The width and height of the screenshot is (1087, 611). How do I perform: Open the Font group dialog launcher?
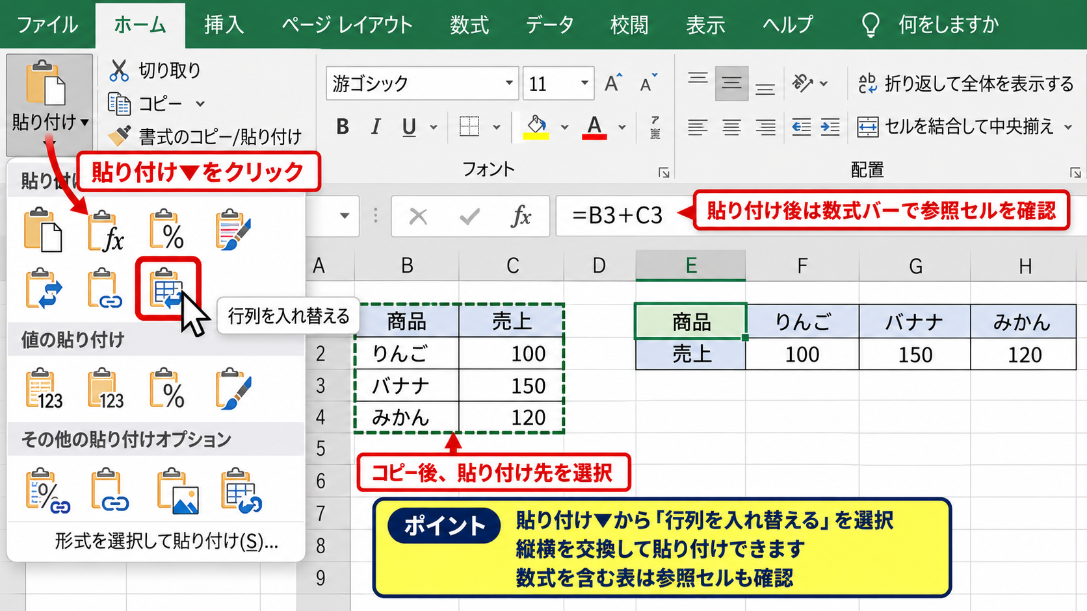(x=664, y=172)
